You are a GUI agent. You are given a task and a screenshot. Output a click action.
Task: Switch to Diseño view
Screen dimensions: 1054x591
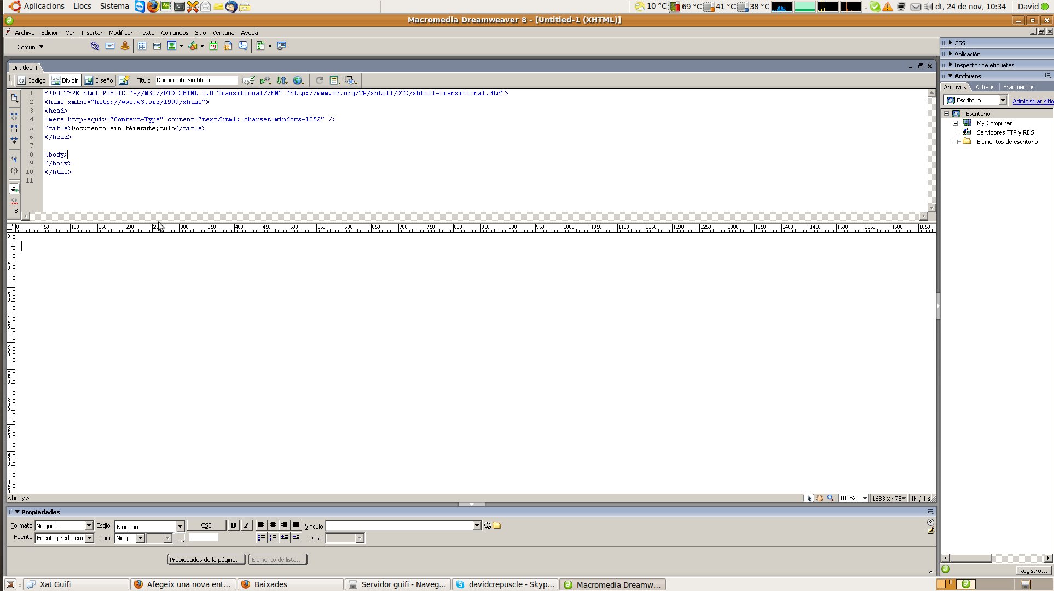[x=99, y=80]
